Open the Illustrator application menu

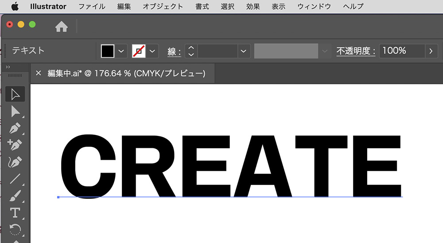(48, 6)
